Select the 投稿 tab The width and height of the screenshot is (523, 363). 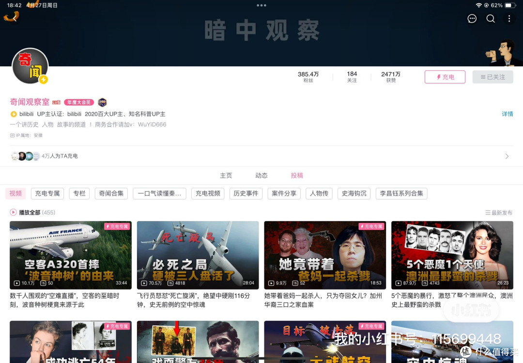(x=296, y=175)
